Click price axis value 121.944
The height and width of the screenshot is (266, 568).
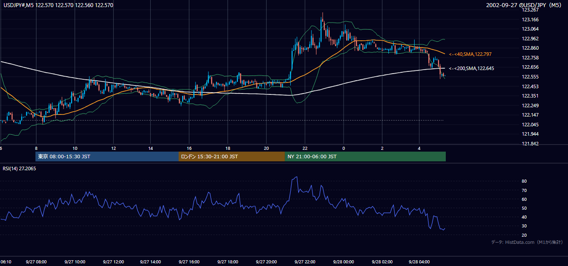click(531, 134)
